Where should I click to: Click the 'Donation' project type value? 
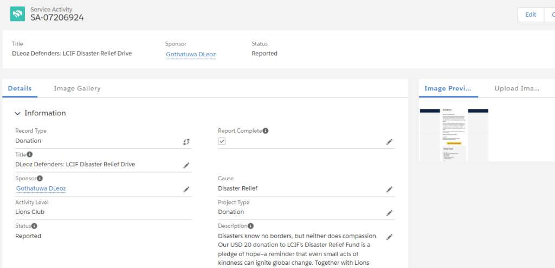point(231,212)
